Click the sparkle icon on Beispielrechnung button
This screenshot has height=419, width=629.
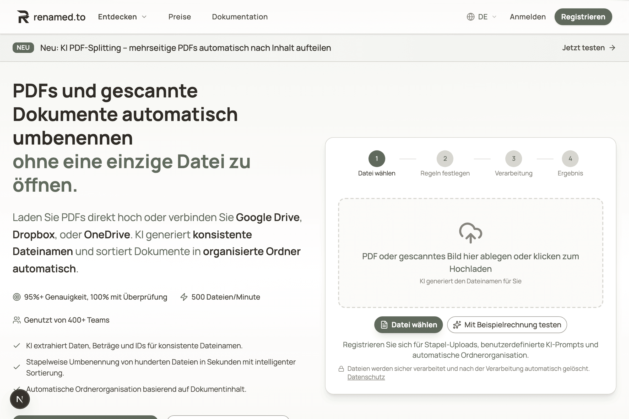click(457, 325)
